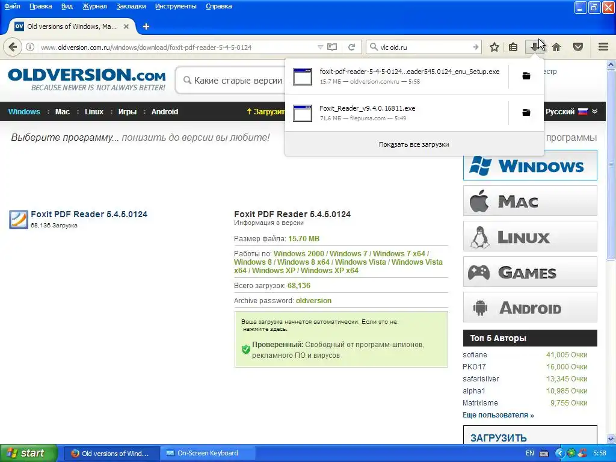Image resolution: width=616 pixels, height=462 pixels.
Task: Toggle the Reader View book icon
Action: pyautogui.click(x=332, y=47)
